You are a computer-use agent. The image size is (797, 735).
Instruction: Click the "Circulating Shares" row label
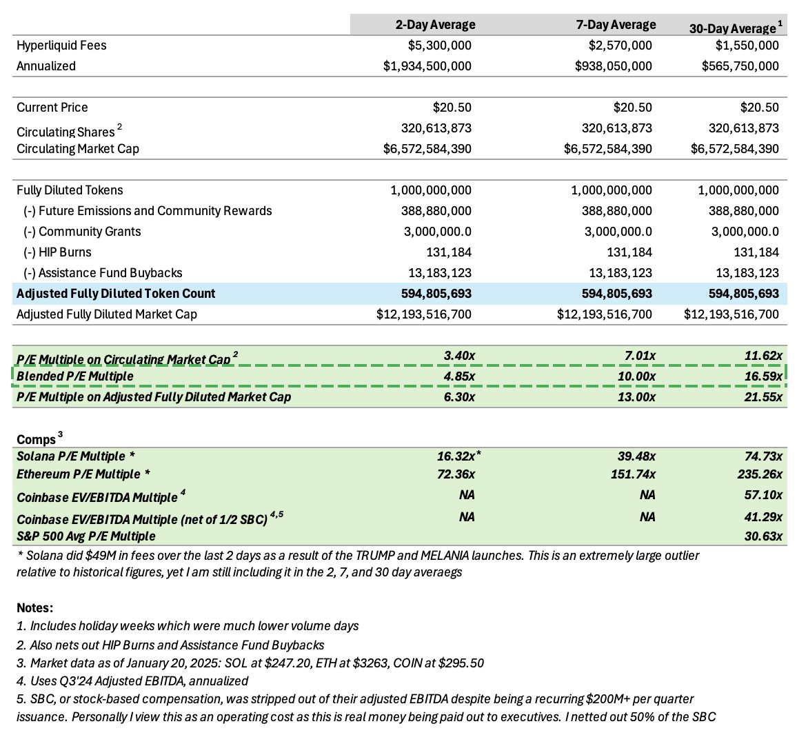(x=69, y=130)
